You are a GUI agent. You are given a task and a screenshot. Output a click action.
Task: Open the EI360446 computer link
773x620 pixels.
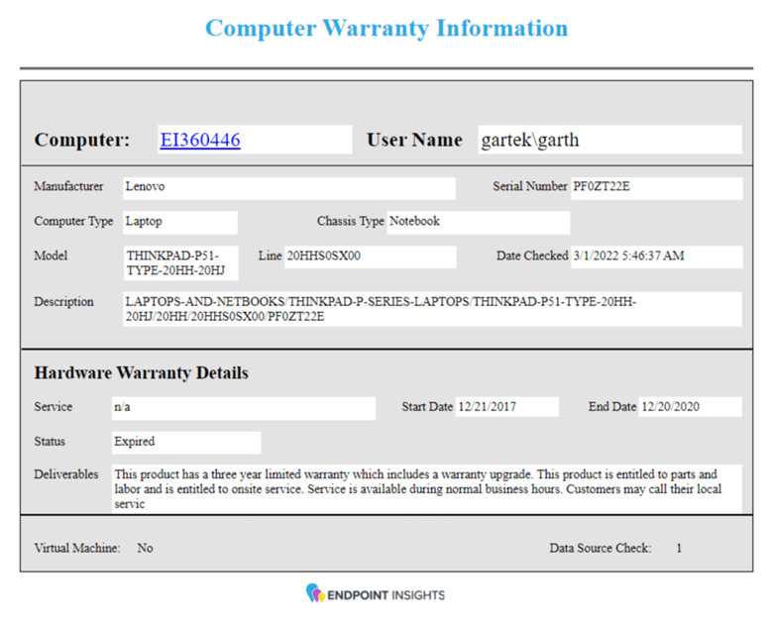(x=200, y=140)
